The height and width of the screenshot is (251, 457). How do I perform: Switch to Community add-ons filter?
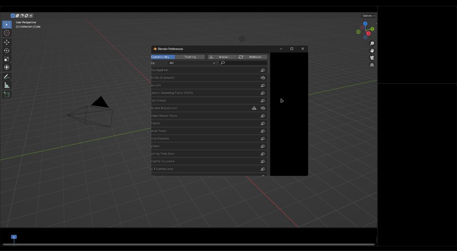click(163, 57)
